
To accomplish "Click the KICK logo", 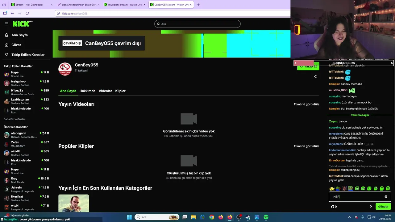I will 22,24.
